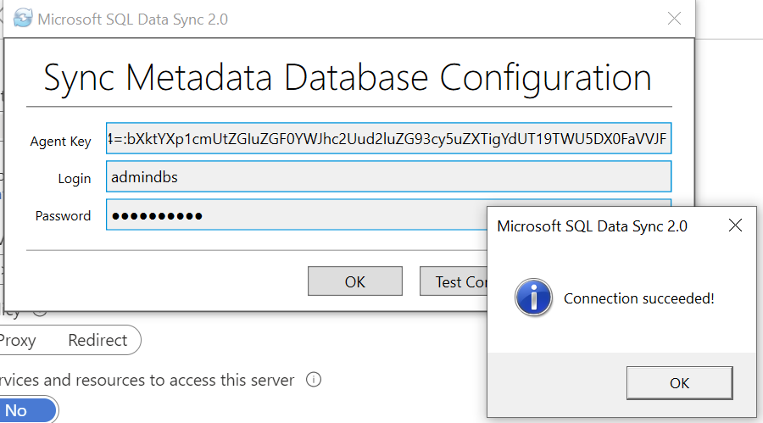Click info icon beside access this server
The height and width of the screenshot is (423, 763).
click(x=314, y=379)
